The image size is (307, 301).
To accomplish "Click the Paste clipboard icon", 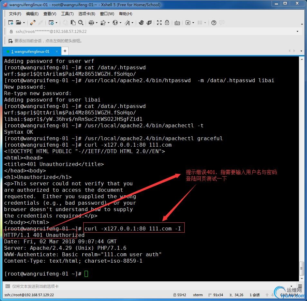I will [73, 23].
